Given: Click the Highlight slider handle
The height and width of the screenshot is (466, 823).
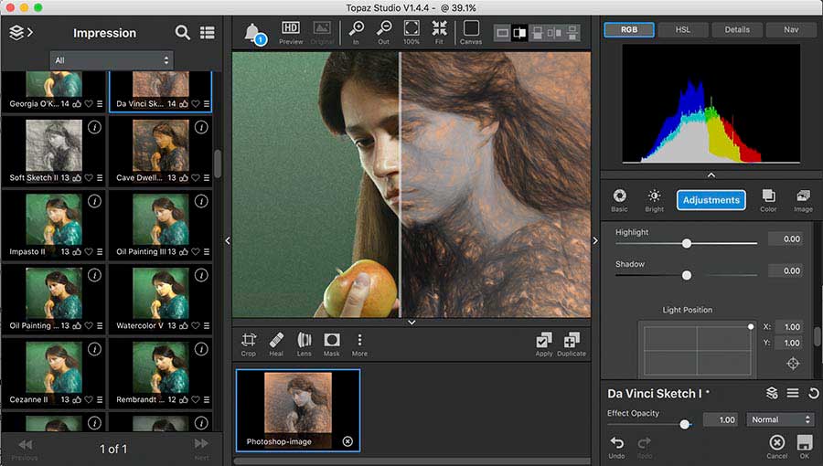Looking at the screenshot, I should [687, 243].
